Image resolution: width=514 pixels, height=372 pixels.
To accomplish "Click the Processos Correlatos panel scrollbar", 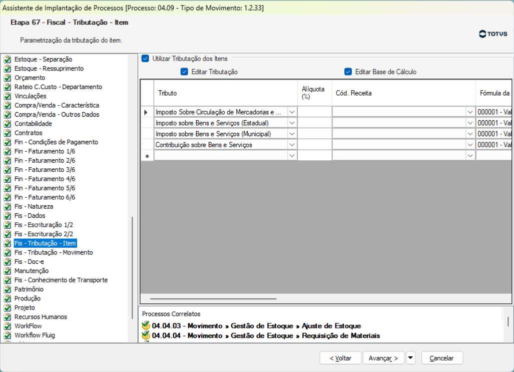I will click(x=508, y=321).
